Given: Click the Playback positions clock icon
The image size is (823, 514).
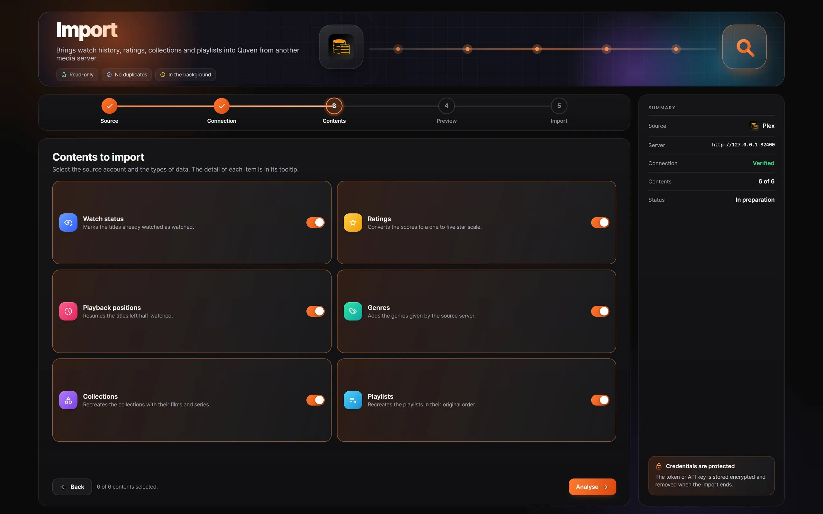Looking at the screenshot, I should click(x=68, y=311).
